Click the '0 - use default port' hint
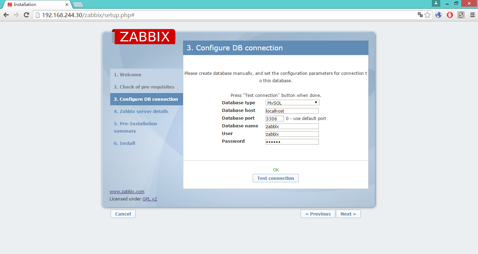The width and height of the screenshot is (478, 254). (x=306, y=119)
